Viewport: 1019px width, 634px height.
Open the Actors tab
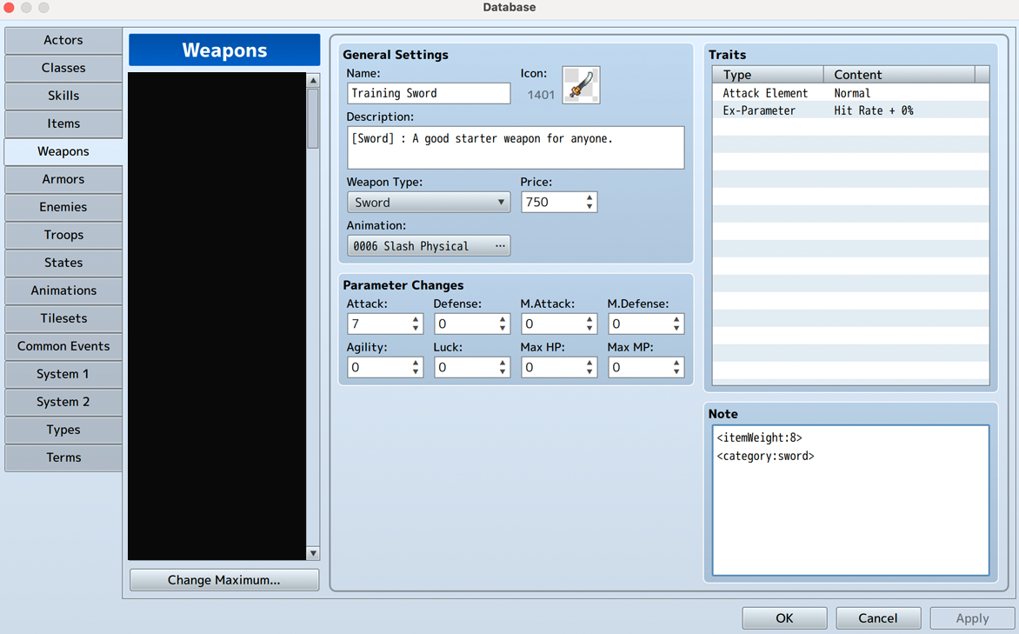click(x=63, y=40)
